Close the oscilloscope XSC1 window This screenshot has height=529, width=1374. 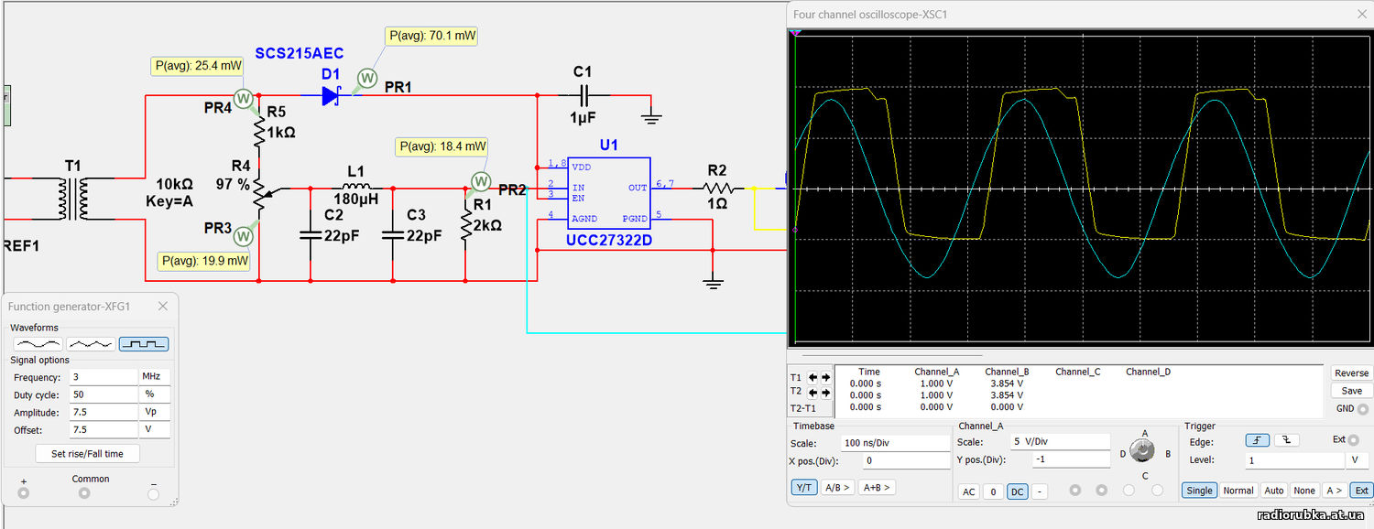[x=1362, y=14]
